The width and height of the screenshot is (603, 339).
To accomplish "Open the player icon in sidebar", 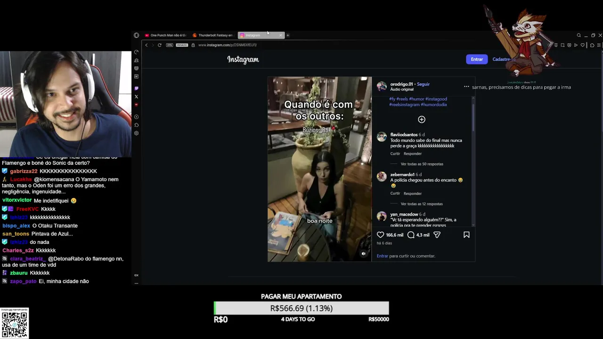I will [136, 117].
